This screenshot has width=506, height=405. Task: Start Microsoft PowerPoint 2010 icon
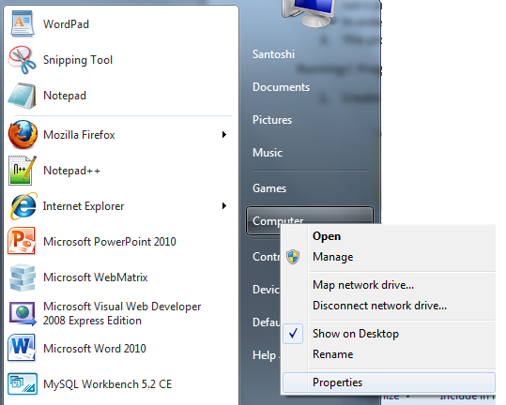click(22, 241)
